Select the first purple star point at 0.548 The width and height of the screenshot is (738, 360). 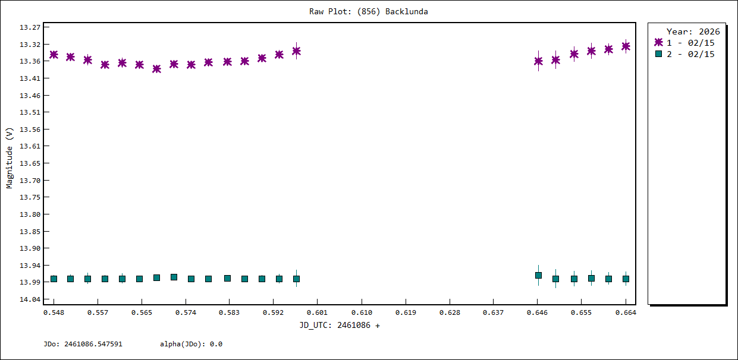point(54,55)
